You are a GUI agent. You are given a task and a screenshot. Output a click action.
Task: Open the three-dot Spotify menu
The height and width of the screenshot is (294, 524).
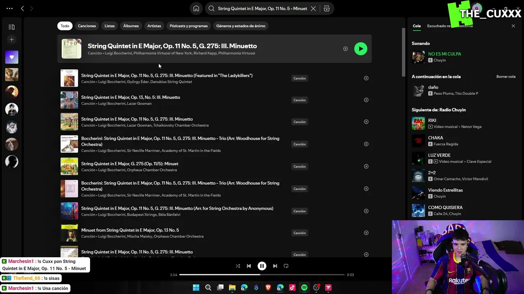9,8
